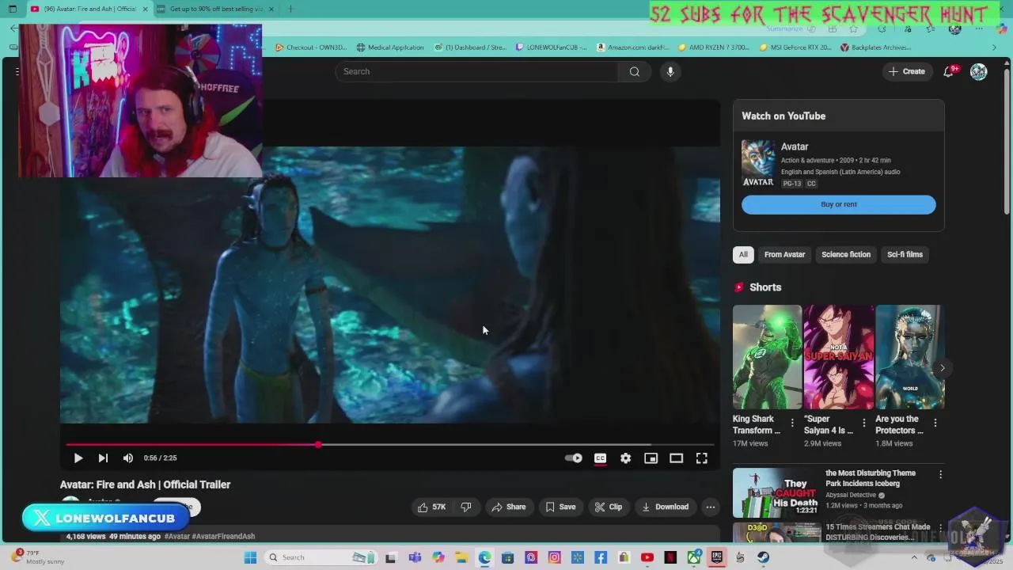The width and height of the screenshot is (1013, 570).
Task: Expand the bookmarks bar overflow chevron
Action: pos(995,47)
